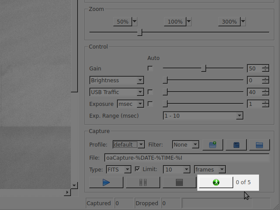
Task: Click the Exp. Range (msec) label
Action: coord(114,115)
